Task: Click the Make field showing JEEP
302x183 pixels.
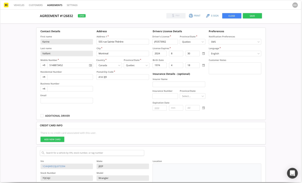Action: coord(122,166)
